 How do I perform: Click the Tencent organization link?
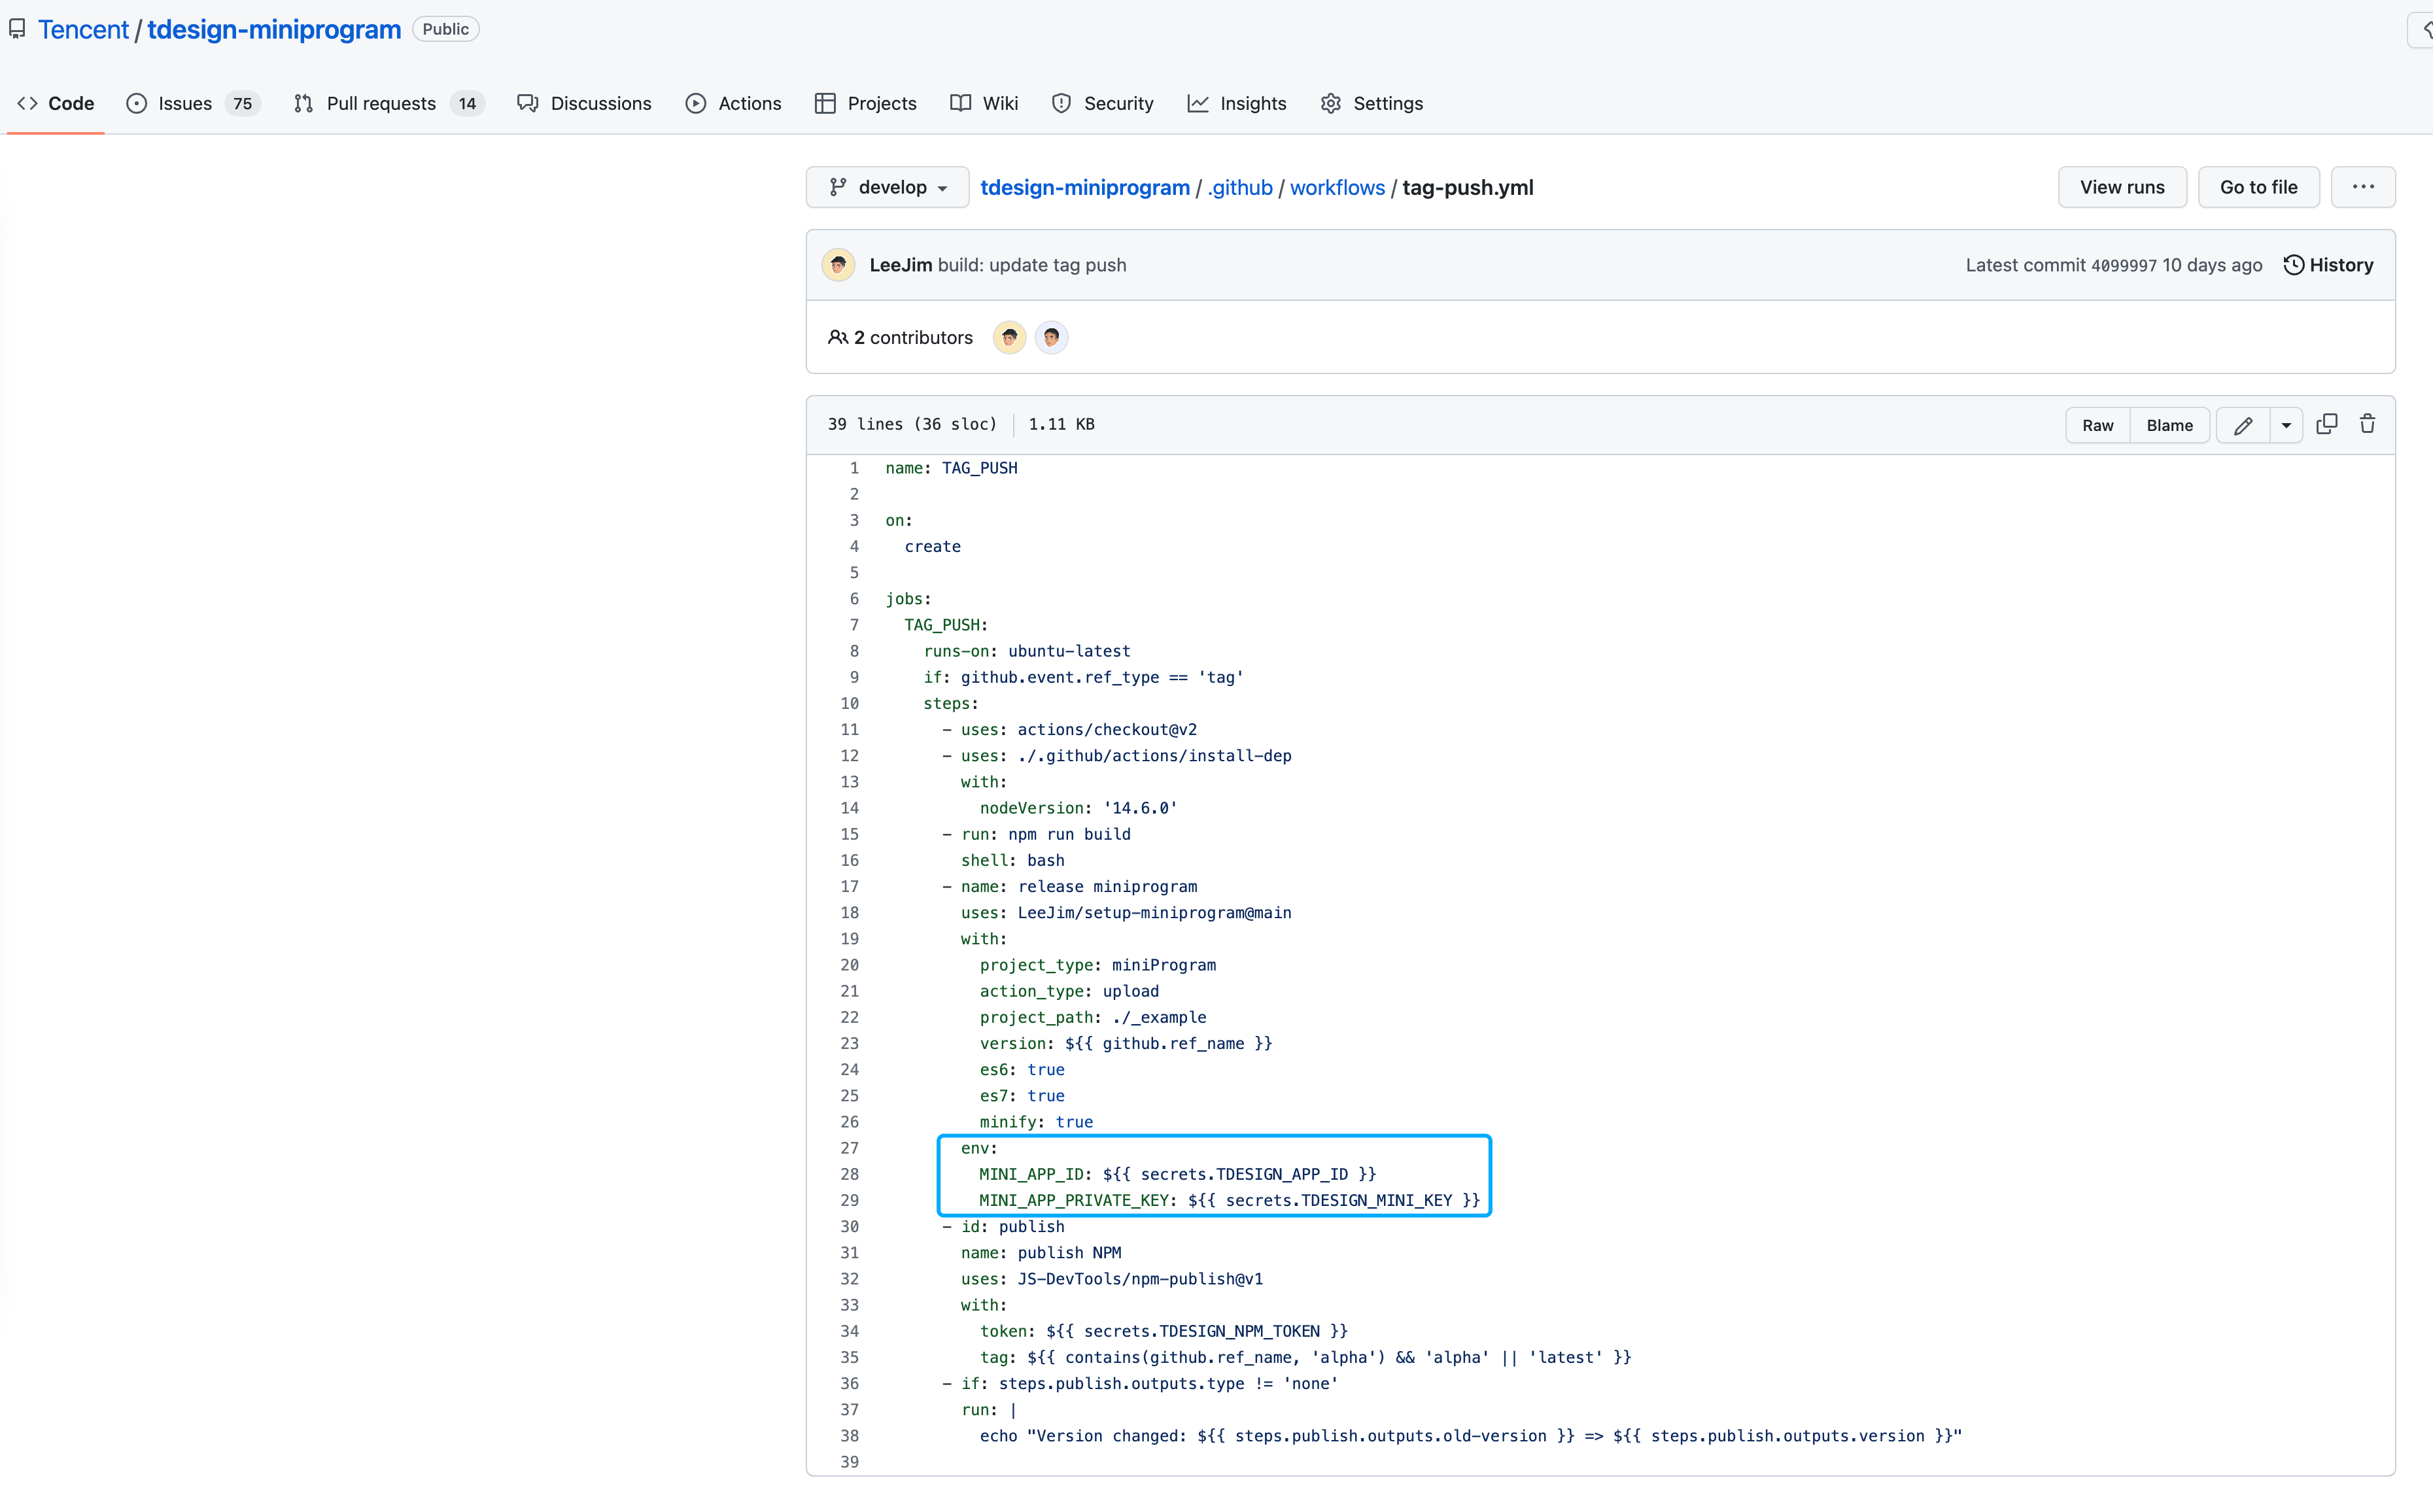(x=83, y=29)
